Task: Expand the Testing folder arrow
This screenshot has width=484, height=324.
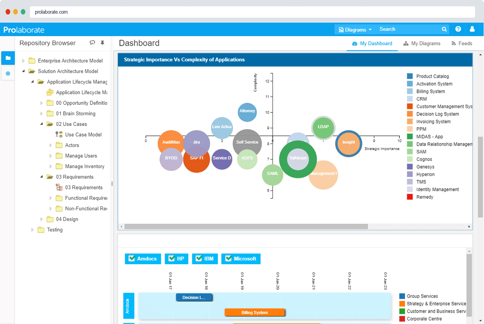Action: click(32, 230)
